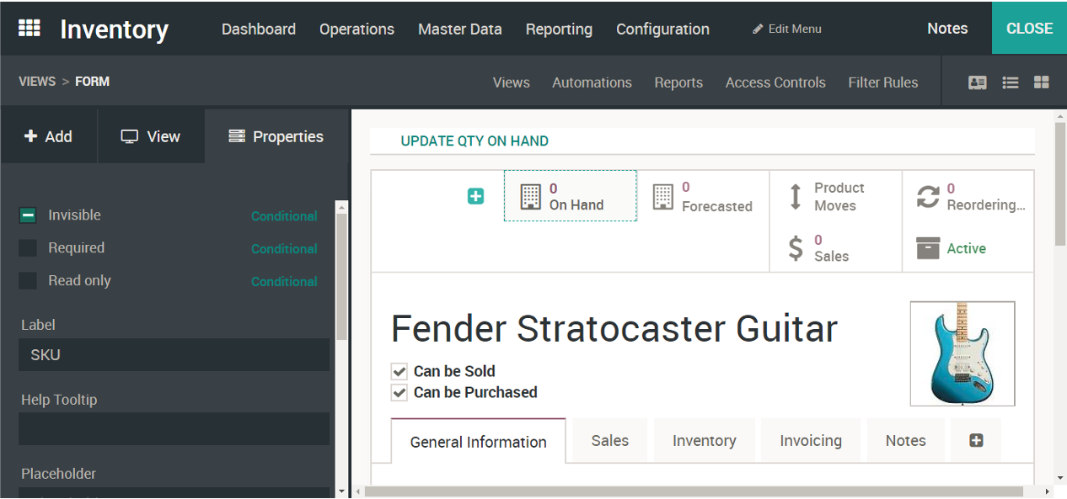Select the Inventory tab
This screenshot has width=1067, height=499.
point(705,440)
